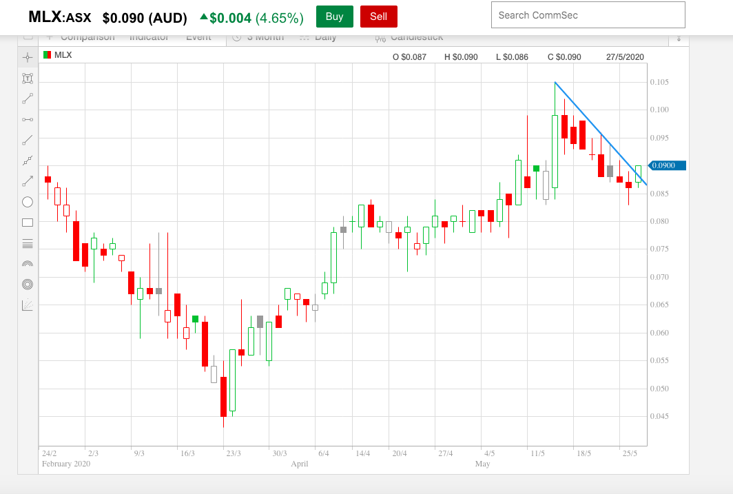Screen dimensions: 733x494
Task: Select the rectangle drawing tool
Action: click(28, 223)
